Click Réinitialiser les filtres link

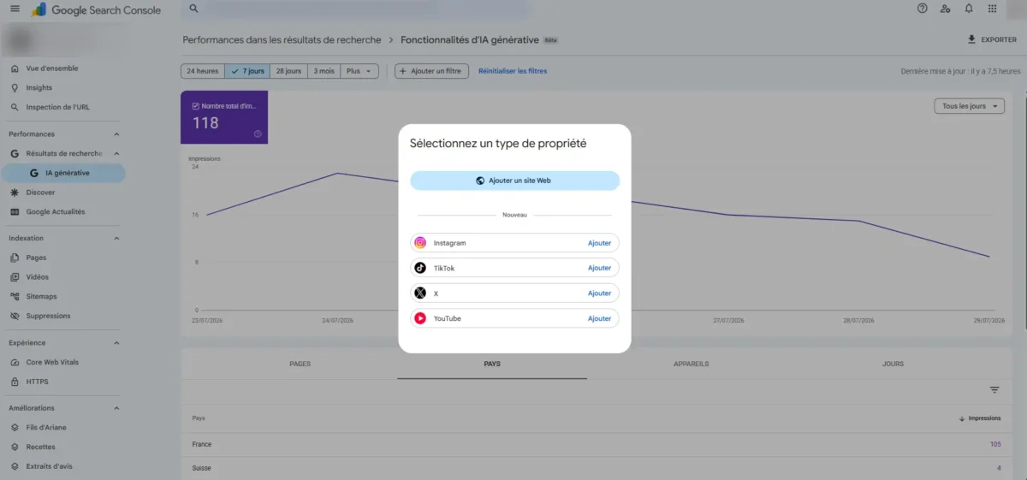click(513, 71)
